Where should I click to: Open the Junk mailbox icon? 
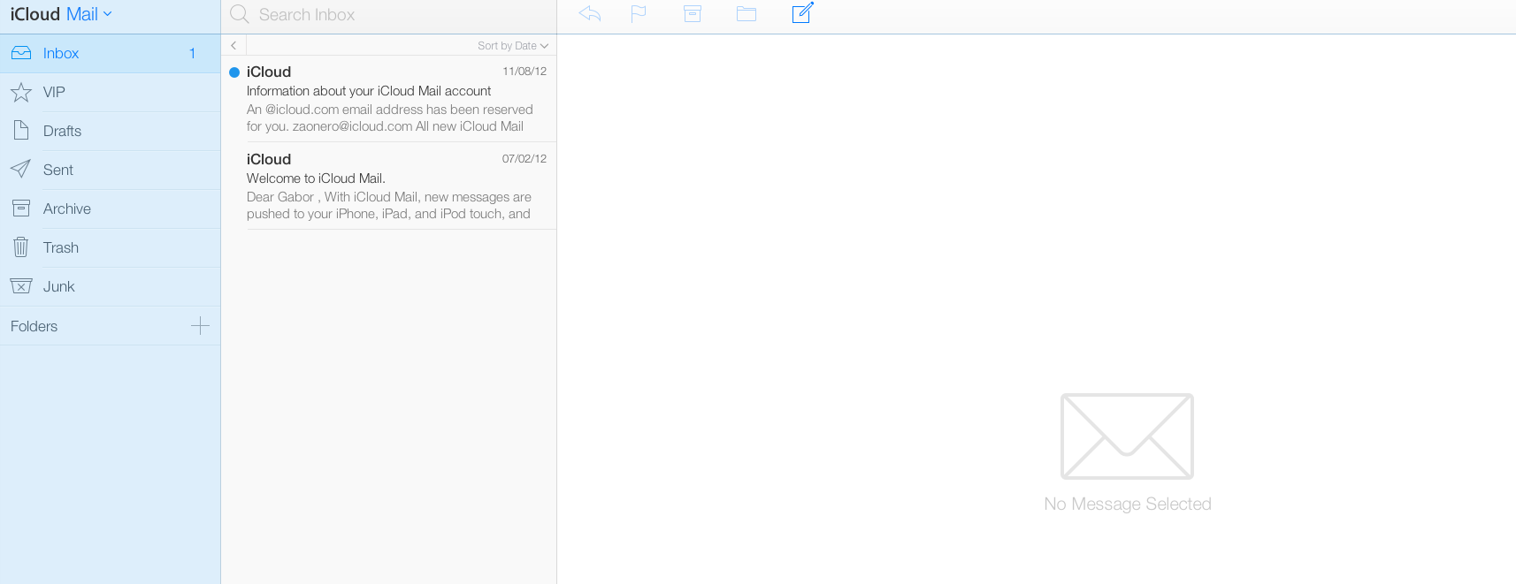pos(21,286)
